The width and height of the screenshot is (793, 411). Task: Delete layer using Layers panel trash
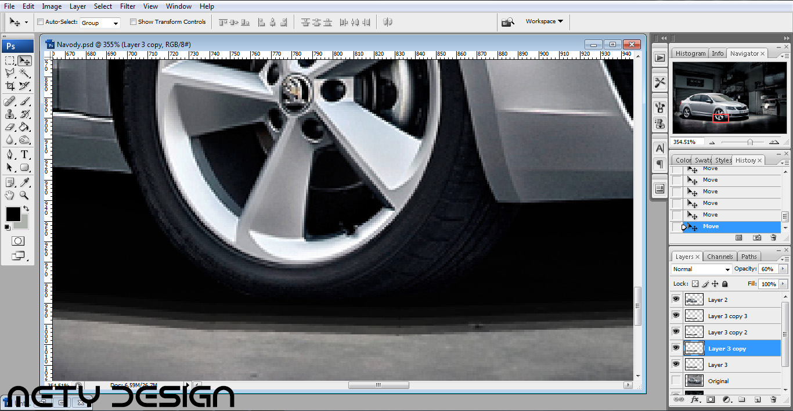pyautogui.click(x=773, y=399)
